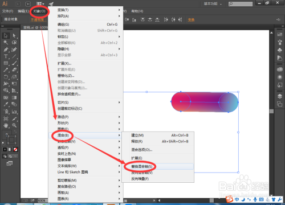This screenshot has width=285, height=205.
Task: Choose 扩展(X)... menu entry
Action: (86, 63)
